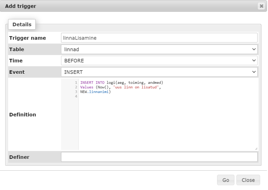Click the empty Definer input field
The width and height of the screenshot is (268, 190).
(x=159, y=157)
